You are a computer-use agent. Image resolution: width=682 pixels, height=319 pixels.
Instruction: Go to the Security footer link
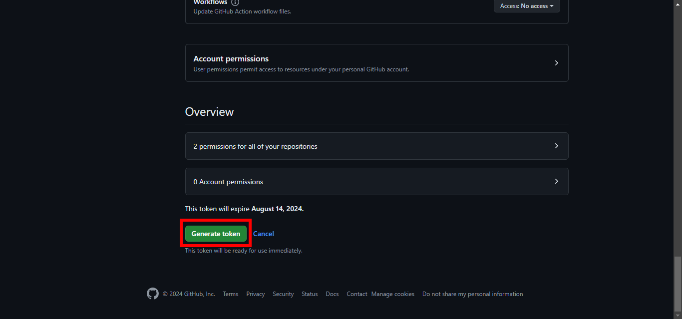pyautogui.click(x=283, y=294)
